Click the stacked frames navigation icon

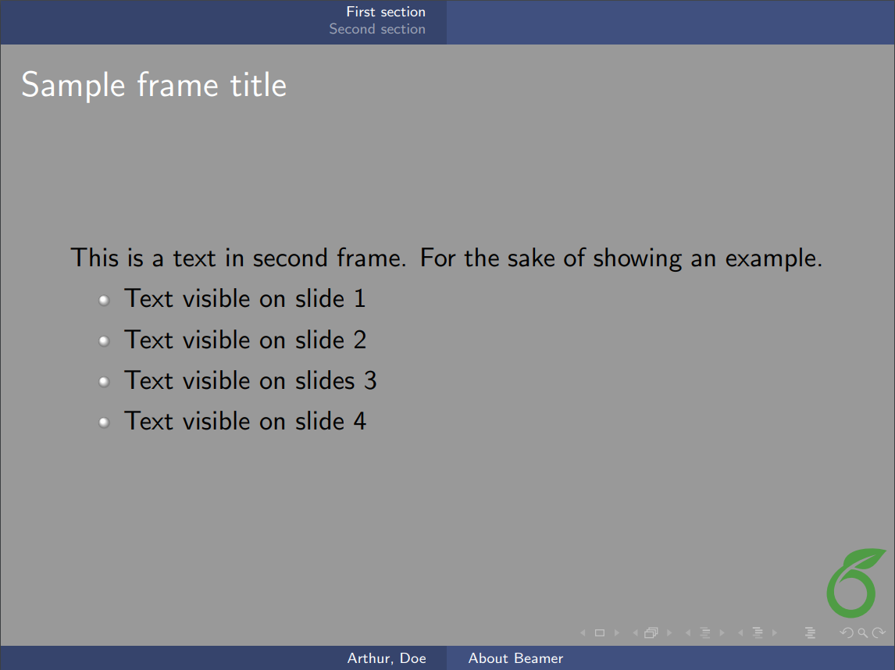[651, 633]
